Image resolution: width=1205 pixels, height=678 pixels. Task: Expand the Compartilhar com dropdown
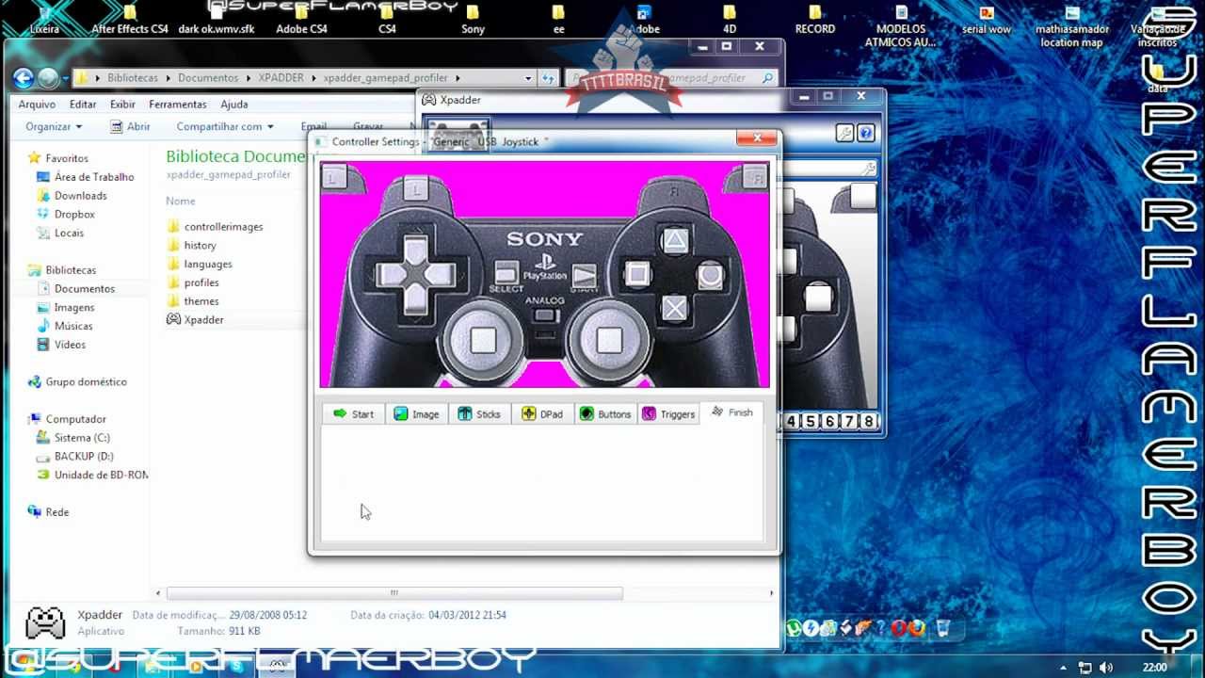[225, 126]
